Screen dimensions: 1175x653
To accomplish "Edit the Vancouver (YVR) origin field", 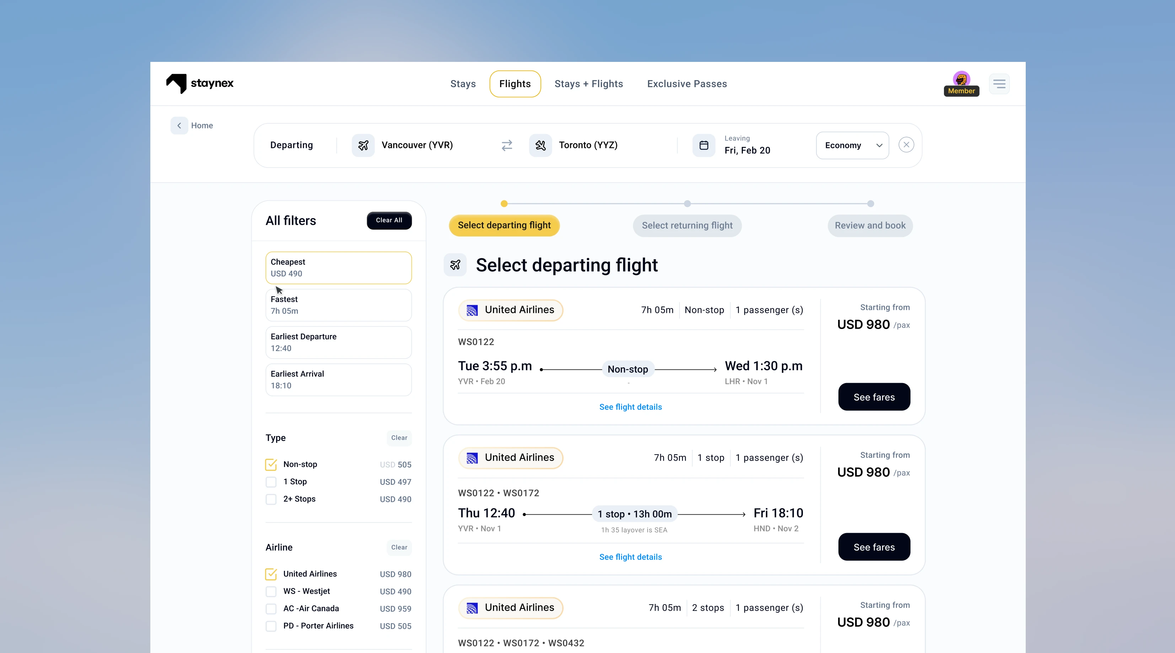I will (417, 145).
